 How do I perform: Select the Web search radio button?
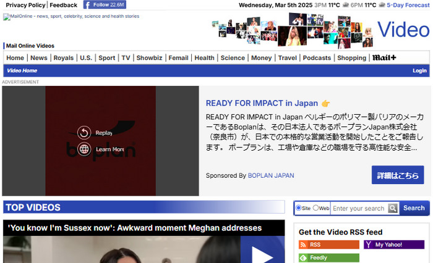click(315, 208)
